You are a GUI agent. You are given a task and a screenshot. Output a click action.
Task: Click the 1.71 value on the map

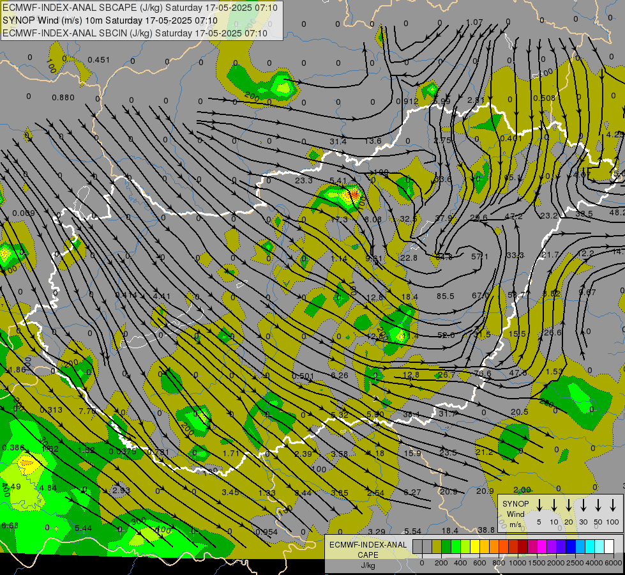pyautogui.click(x=230, y=453)
